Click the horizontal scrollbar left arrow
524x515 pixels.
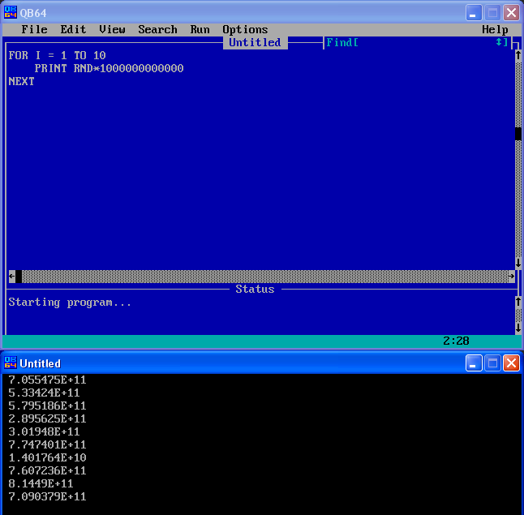(11, 276)
